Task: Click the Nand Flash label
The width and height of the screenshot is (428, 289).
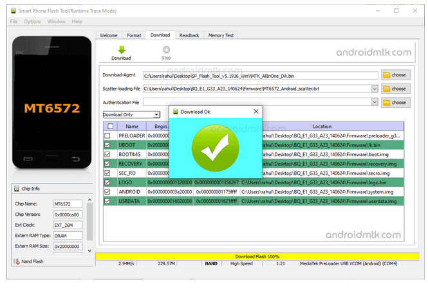Action: pyautogui.click(x=32, y=261)
